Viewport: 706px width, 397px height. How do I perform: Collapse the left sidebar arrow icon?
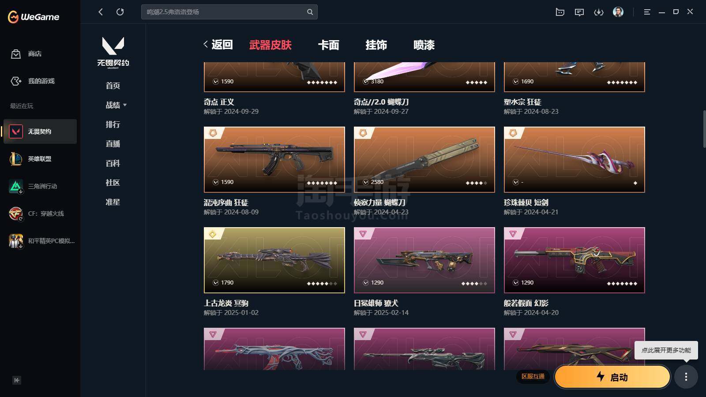click(17, 380)
